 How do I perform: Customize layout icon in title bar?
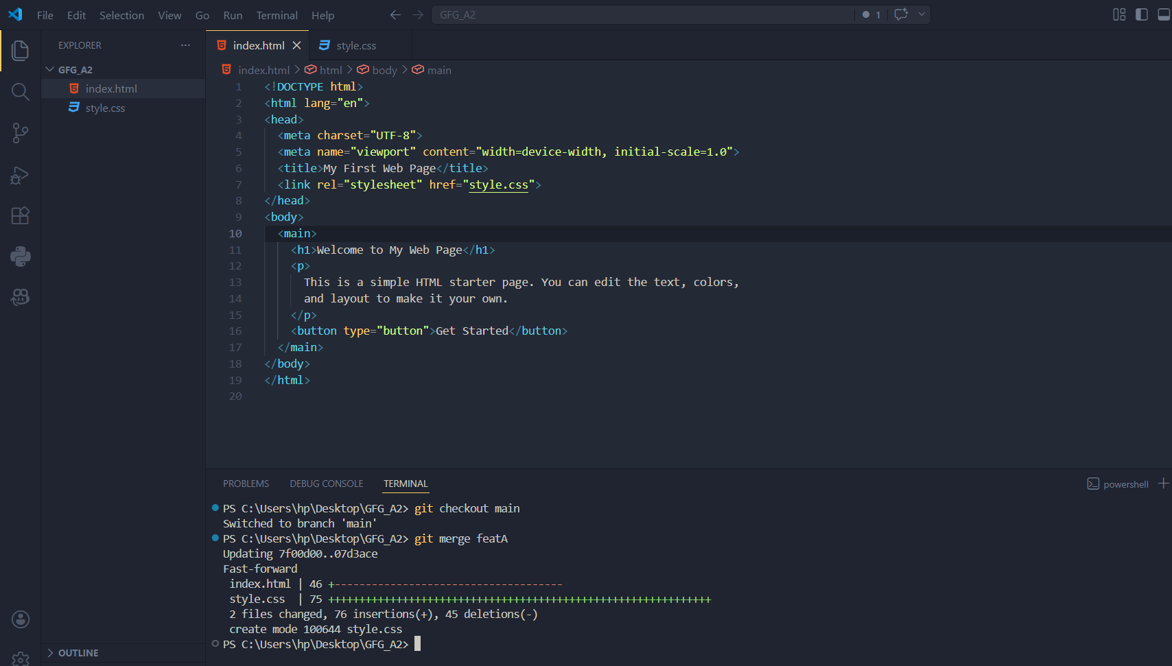tap(1119, 14)
